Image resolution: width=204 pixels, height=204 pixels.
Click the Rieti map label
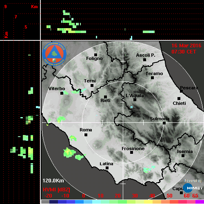pos(105,100)
